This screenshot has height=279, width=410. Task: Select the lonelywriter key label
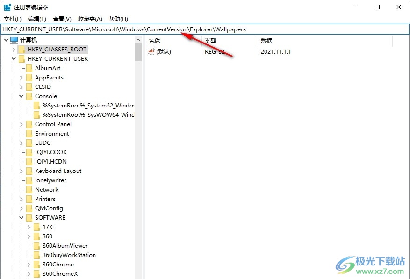click(x=51, y=180)
